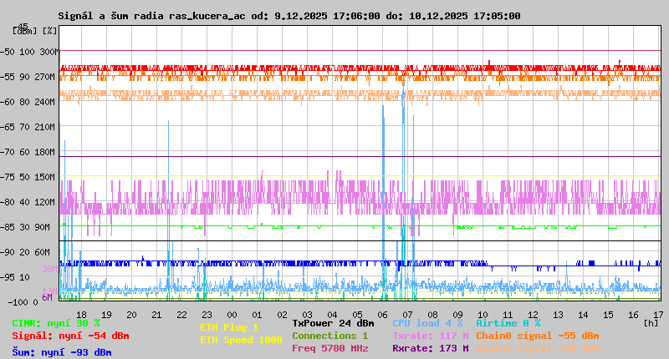Click the purple Rxrate 173 M legend label
Image resolution: width=669 pixels, height=359 pixels.
coord(430,348)
